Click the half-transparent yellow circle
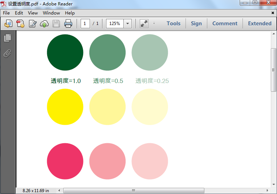Viewport: 277px width, 194px height. (107, 107)
